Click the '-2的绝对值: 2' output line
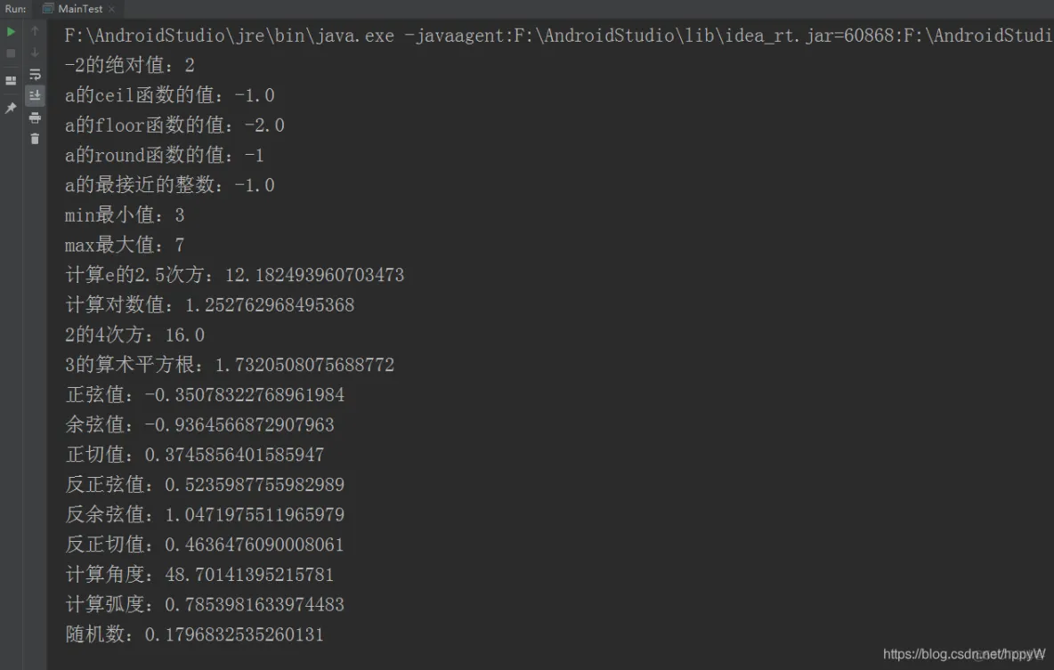Viewport: 1054px width, 670px height. [130, 66]
